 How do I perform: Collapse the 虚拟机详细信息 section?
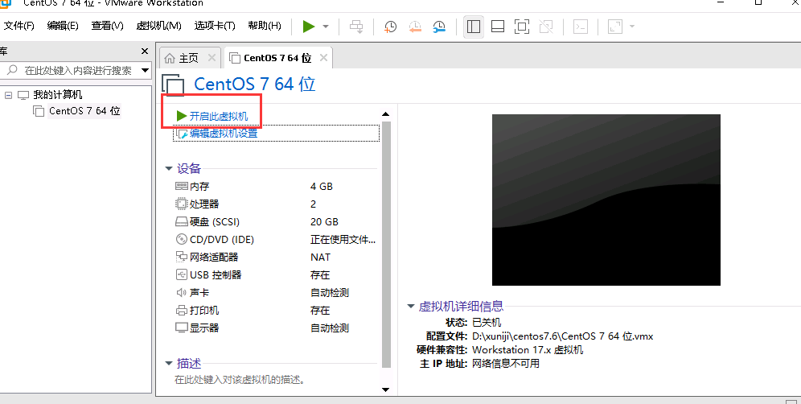410,307
